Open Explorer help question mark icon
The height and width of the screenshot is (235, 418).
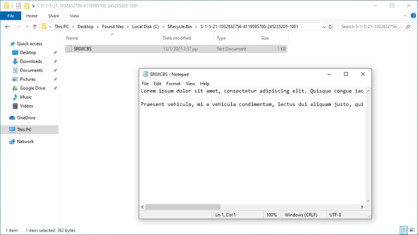click(413, 16)
